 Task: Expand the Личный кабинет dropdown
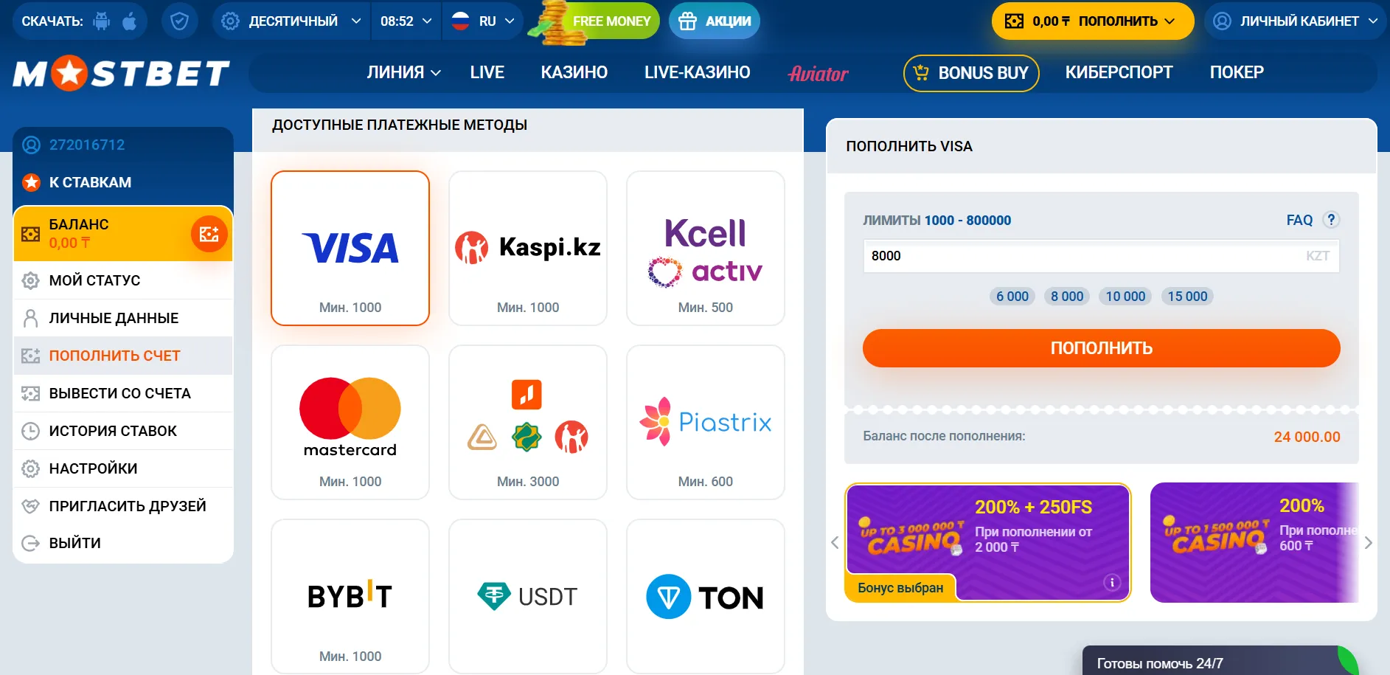1296,21
